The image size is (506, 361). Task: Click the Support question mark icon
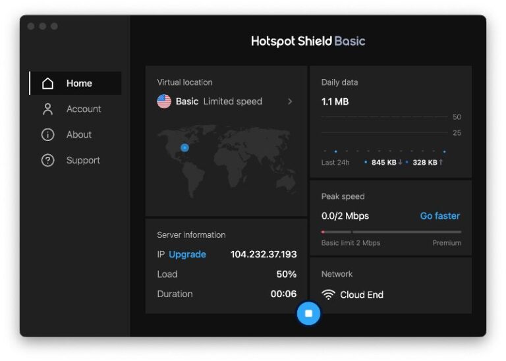point(47,161)
